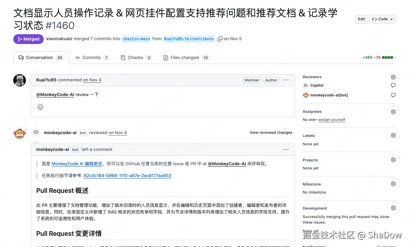Open KuaiYu95 author name in comment header

coord(46,80)
